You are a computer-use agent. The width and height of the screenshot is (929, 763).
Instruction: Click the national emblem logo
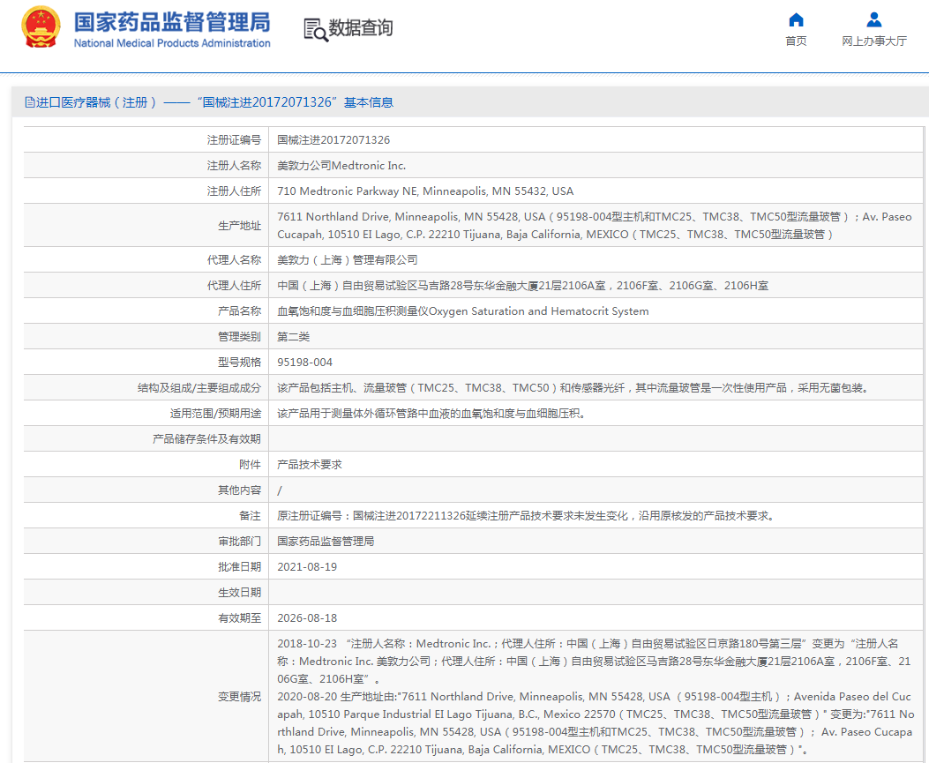pos(41,27)
